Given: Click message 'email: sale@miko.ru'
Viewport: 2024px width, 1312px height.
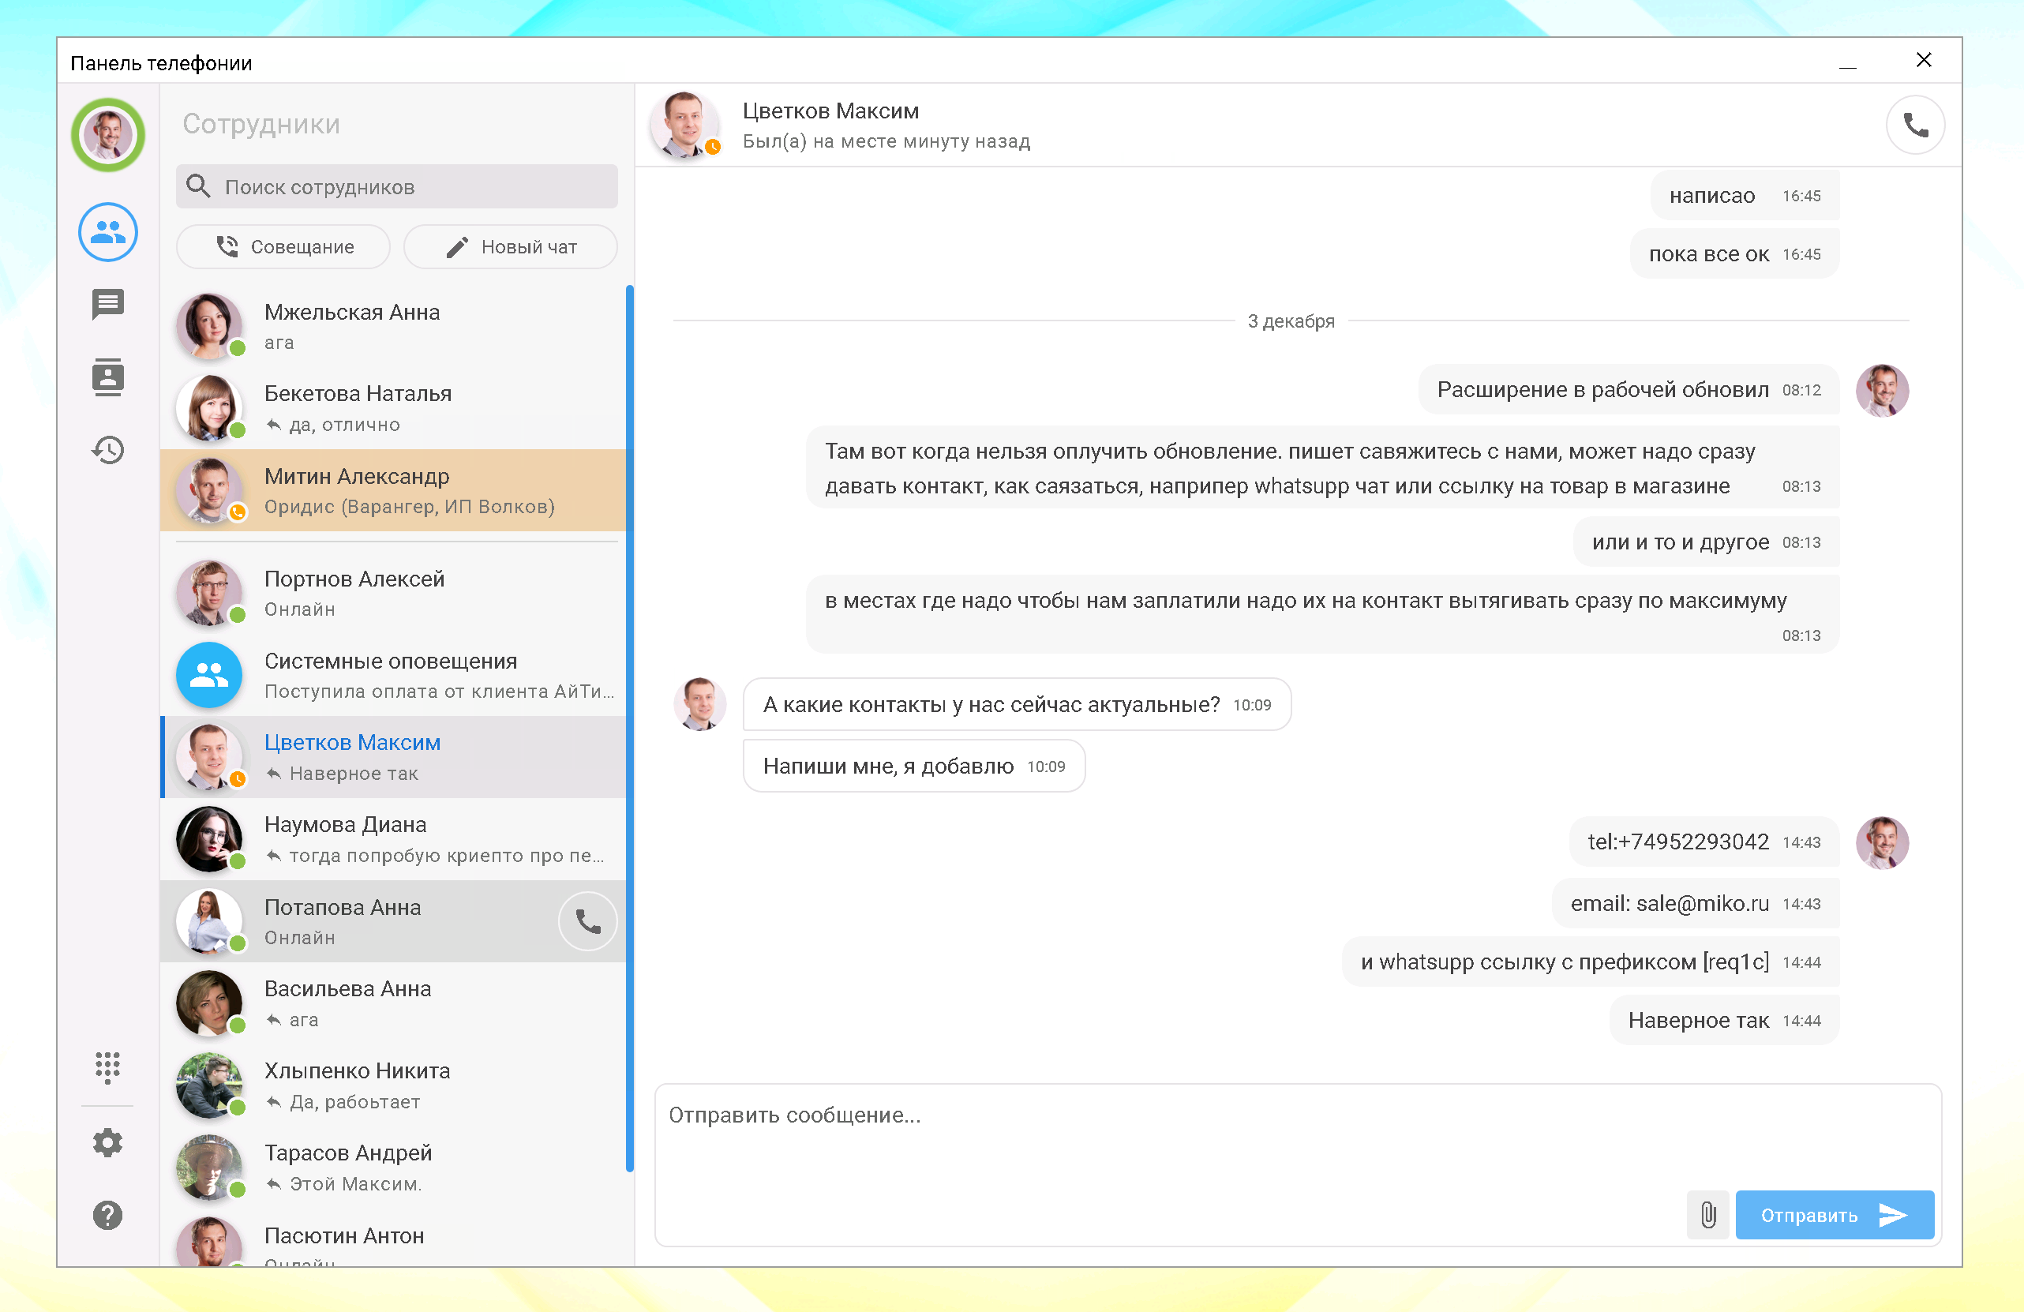Looking at the screenshot, I should click(x=1696, y=903).
